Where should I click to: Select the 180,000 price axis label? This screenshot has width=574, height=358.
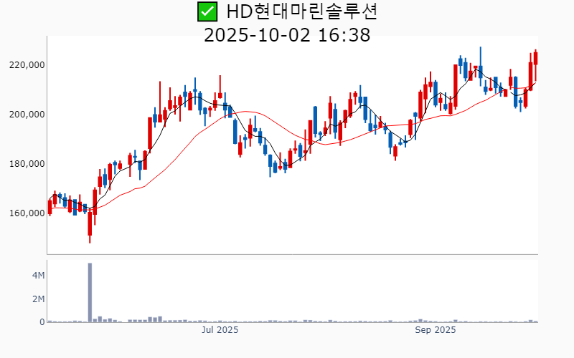[26, 164]
